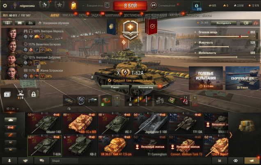The width and height of the screenshot is (261, 165).
Task: Open the shopping bag store icon
Action: (x=73, y=6)
